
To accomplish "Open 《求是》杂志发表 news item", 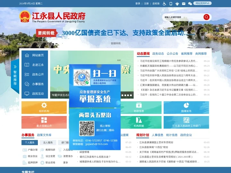I will [x=169, y=90].
